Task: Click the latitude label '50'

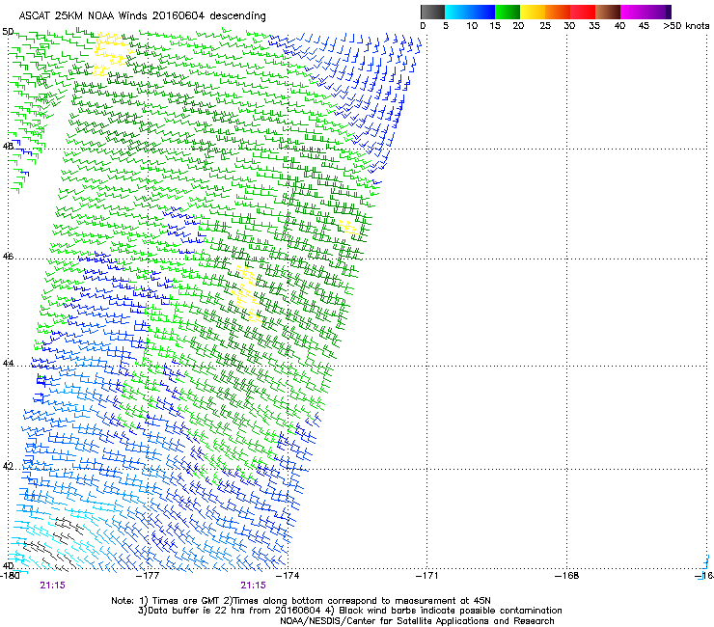Action: point(8,32)
